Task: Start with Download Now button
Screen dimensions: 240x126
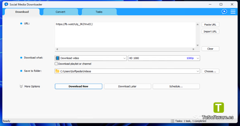Action: pyautogui.click(x=79, y=86)
